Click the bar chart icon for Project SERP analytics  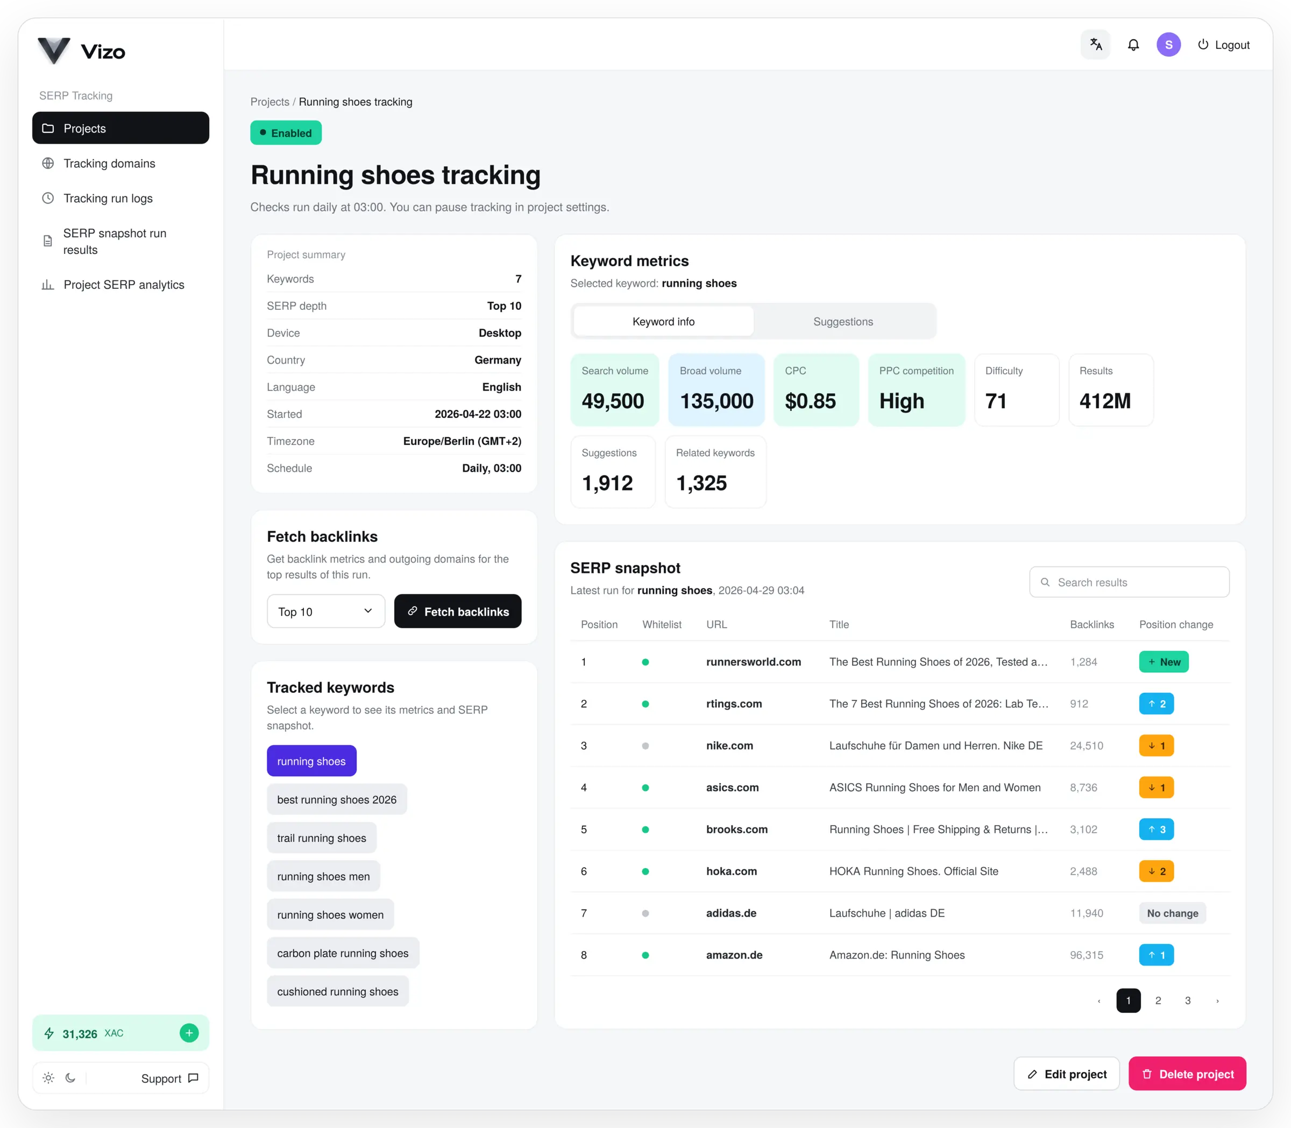tap(48, 285)
